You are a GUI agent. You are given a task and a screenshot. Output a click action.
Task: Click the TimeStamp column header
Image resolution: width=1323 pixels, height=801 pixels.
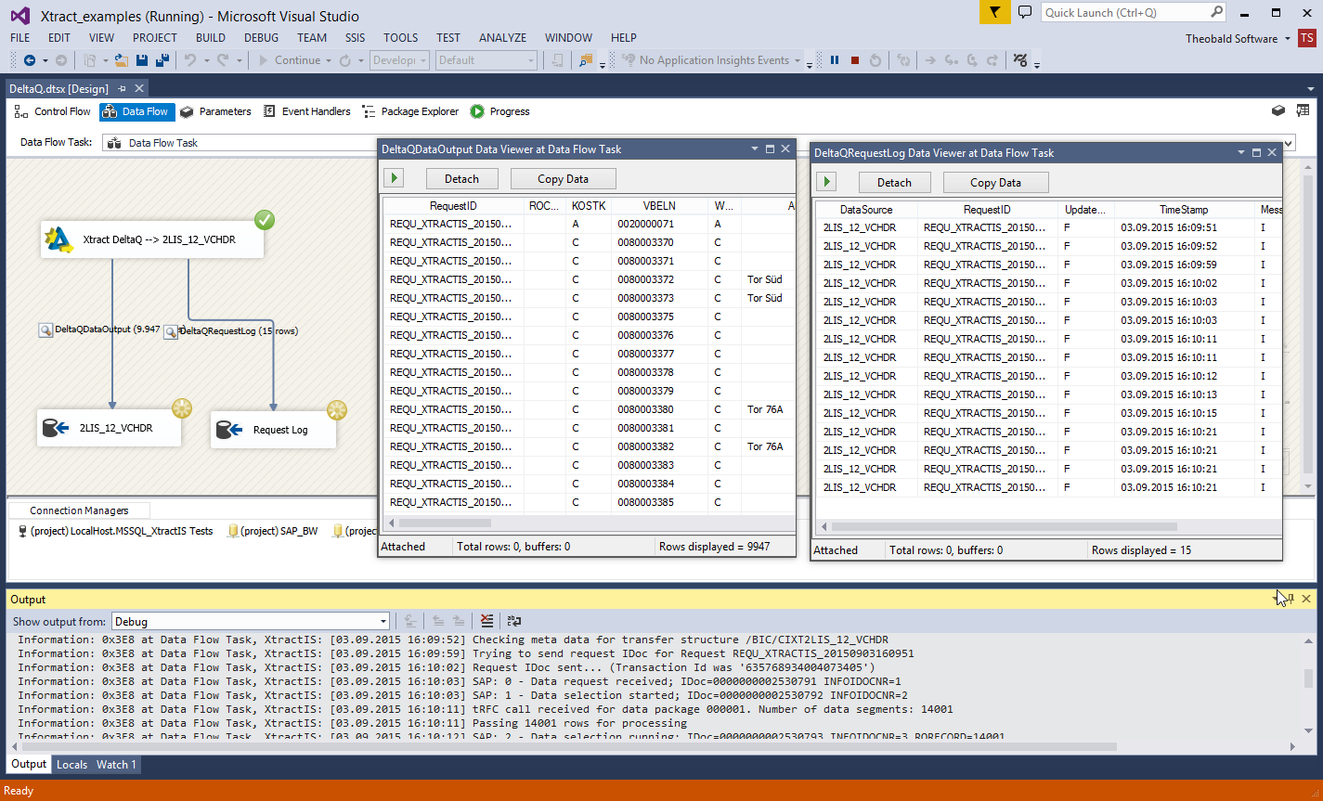[1183, 210]
